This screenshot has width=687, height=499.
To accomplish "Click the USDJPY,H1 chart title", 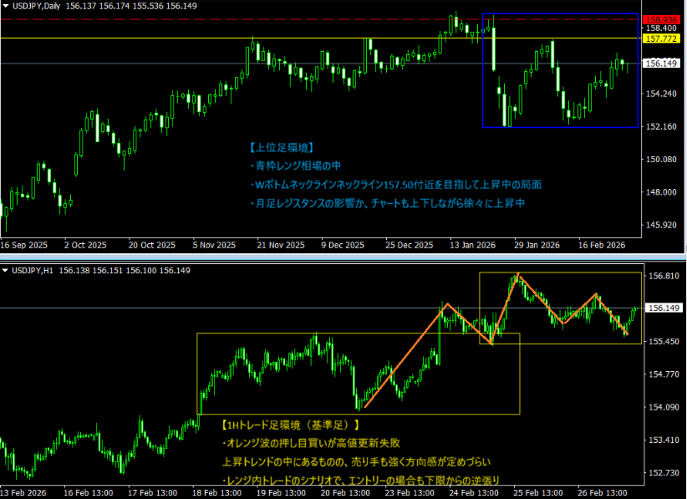I will click(x=33, y=271).
